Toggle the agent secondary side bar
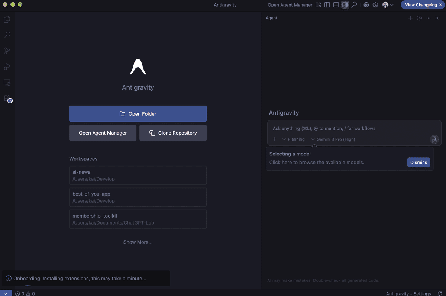 coord(345,5)
